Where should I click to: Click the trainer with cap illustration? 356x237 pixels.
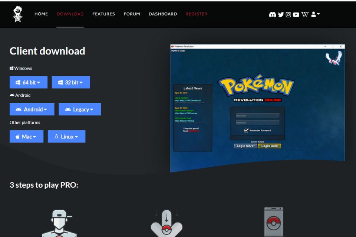[59, 223]
